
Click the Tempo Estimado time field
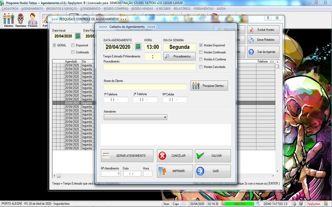[x=153, y=56]
